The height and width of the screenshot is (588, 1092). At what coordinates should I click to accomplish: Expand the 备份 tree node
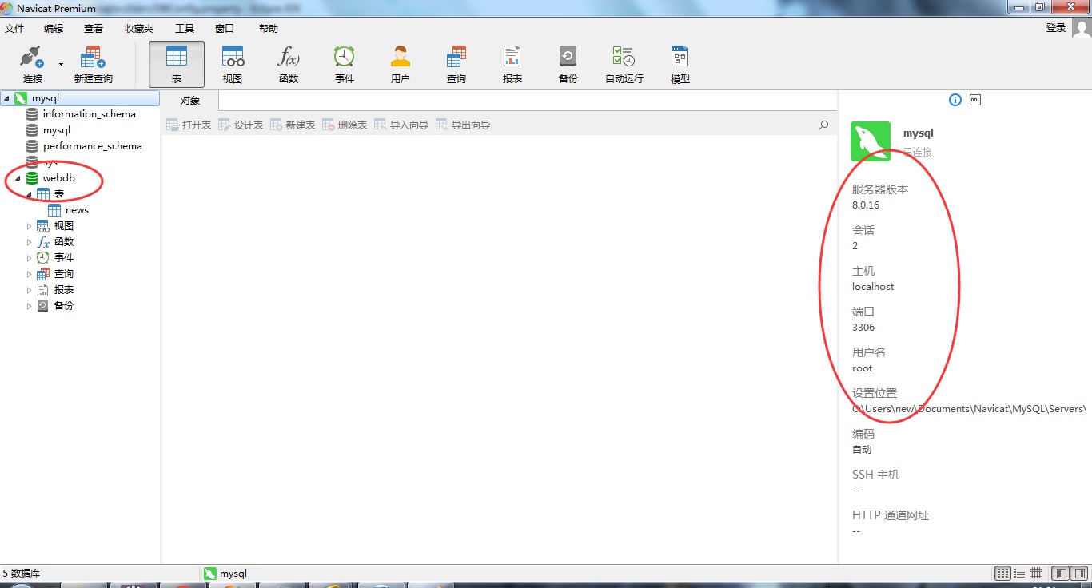pyautogui.click(x=29, y=306)
